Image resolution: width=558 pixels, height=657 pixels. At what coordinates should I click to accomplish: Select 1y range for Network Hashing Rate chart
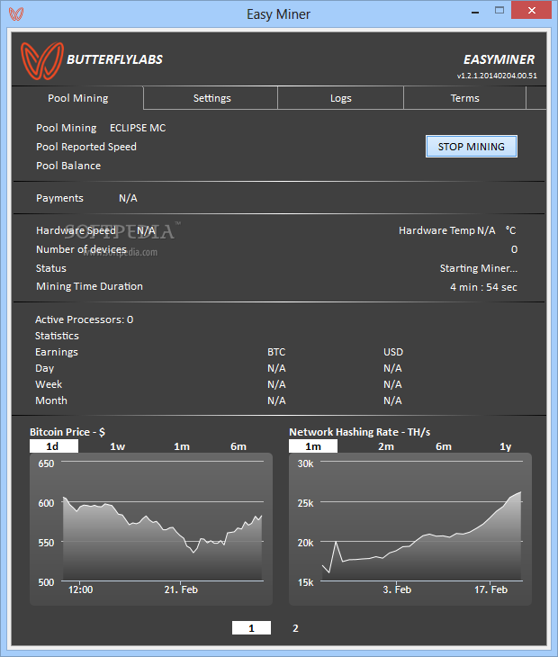click(x=505, y=446)
